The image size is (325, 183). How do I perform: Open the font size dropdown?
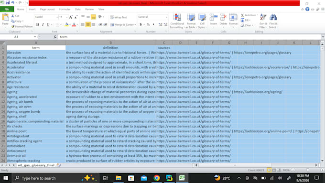coord(67,17)
